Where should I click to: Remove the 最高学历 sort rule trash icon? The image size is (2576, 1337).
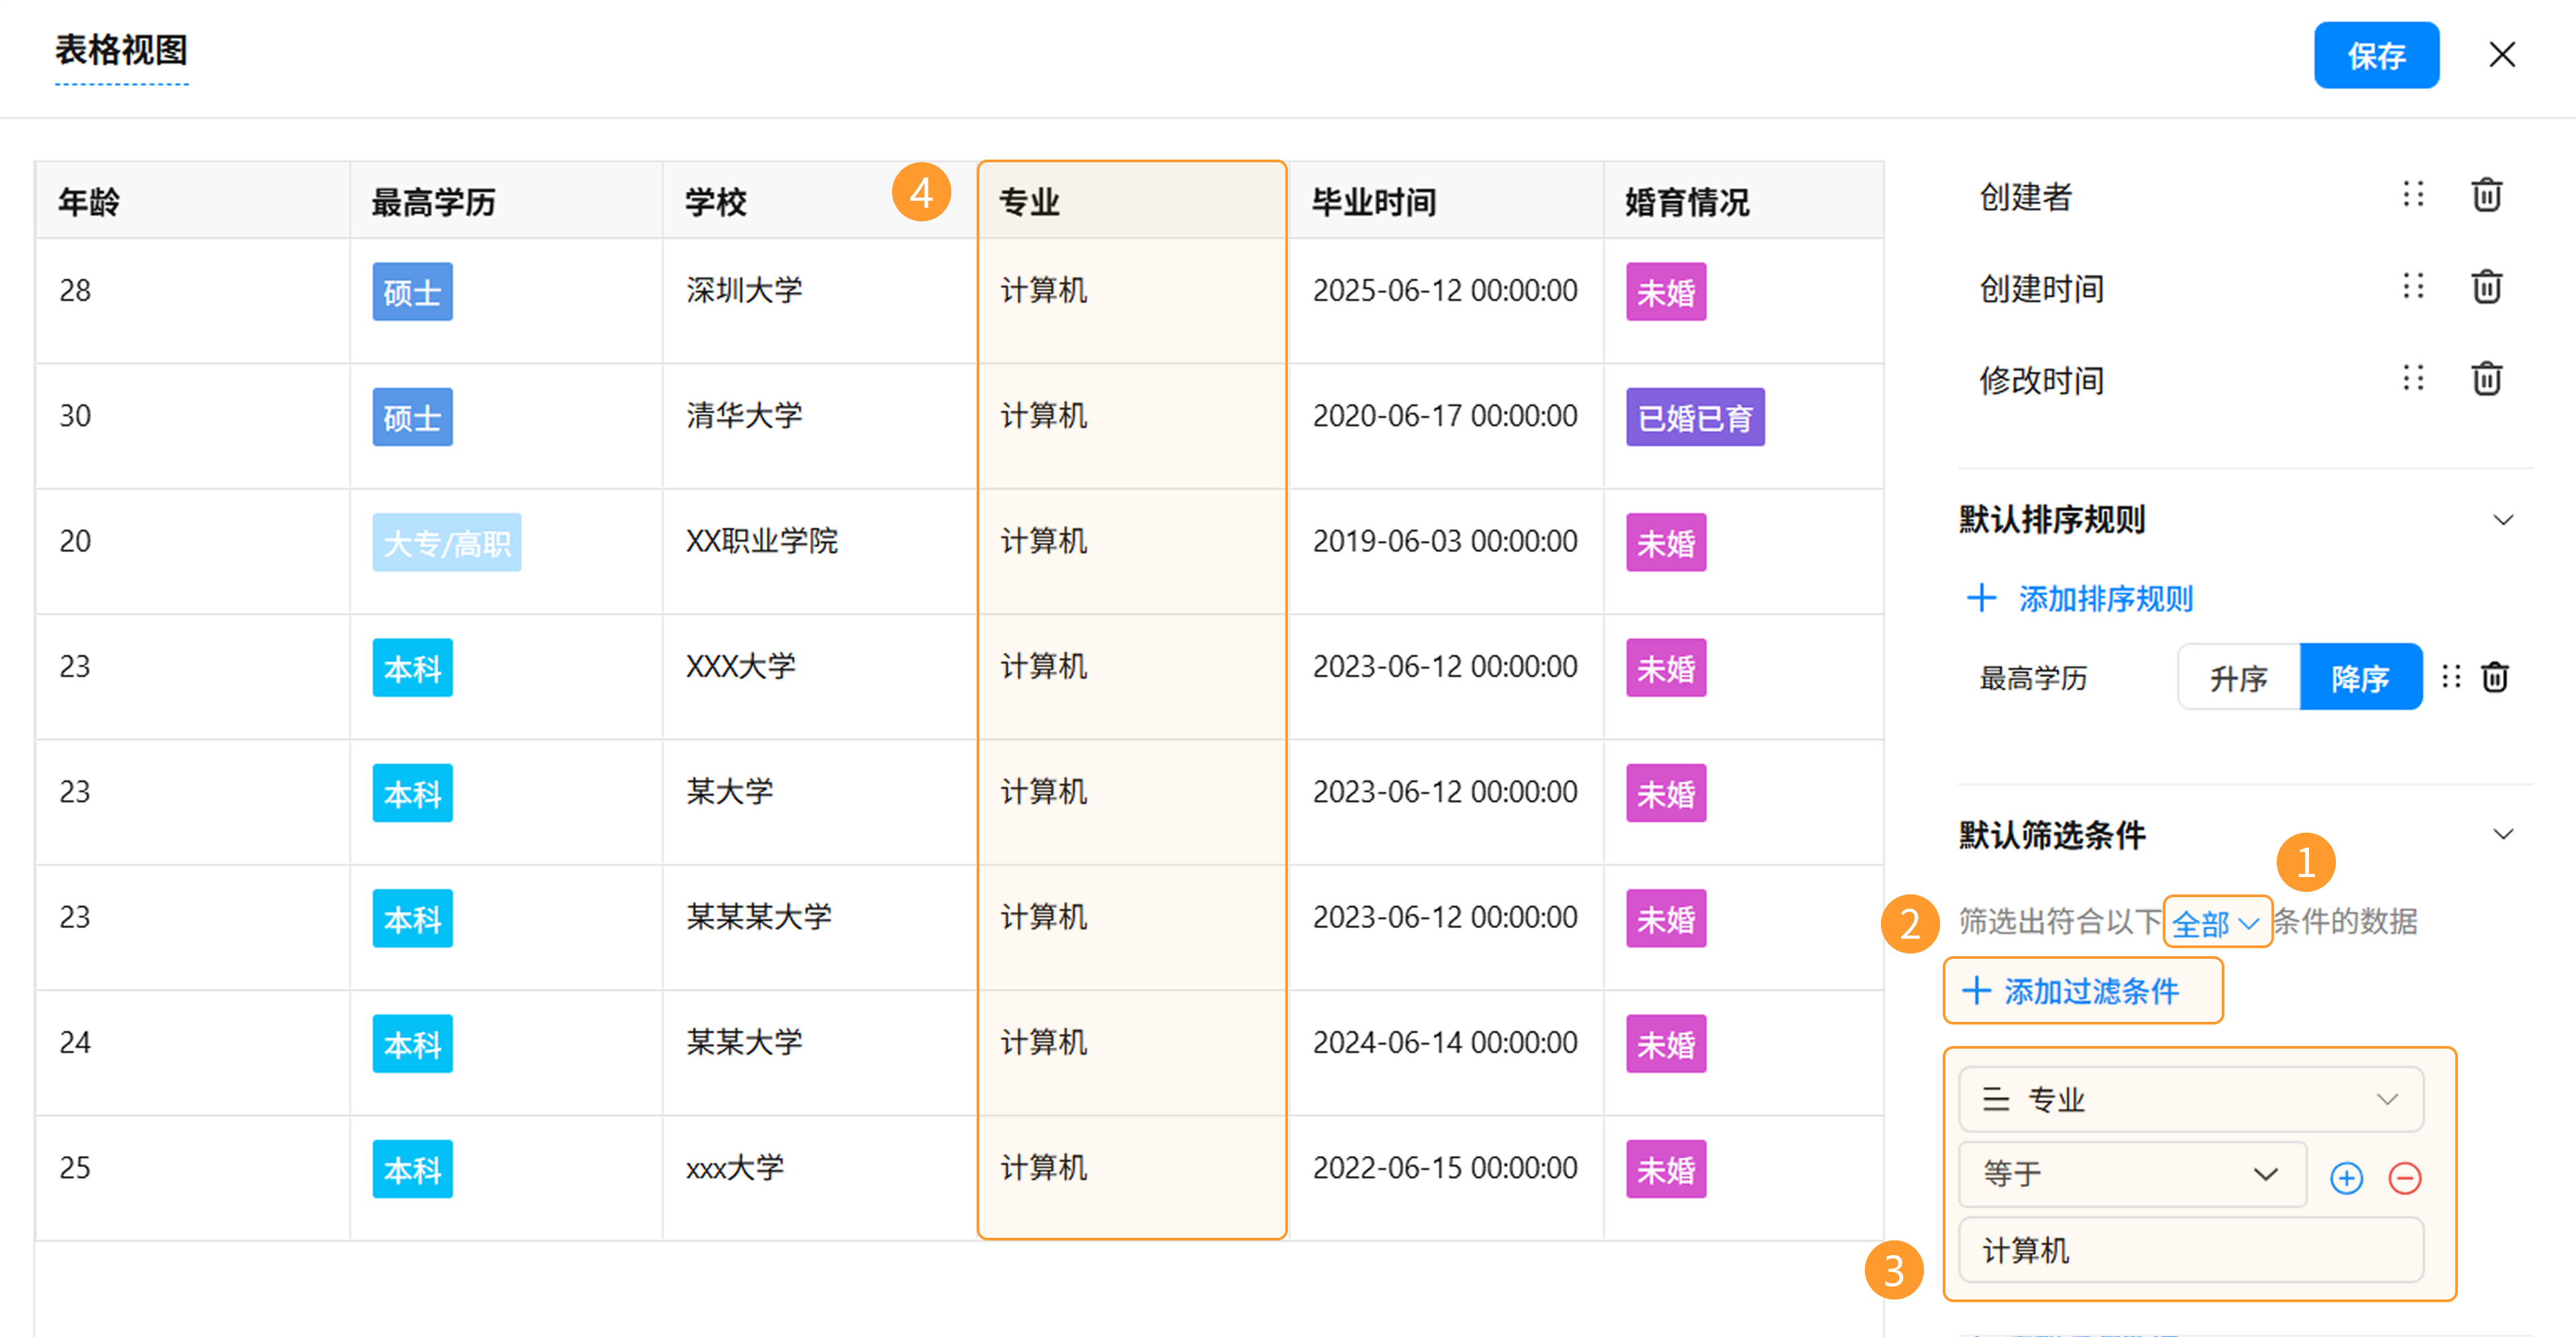pos(2495,677)
